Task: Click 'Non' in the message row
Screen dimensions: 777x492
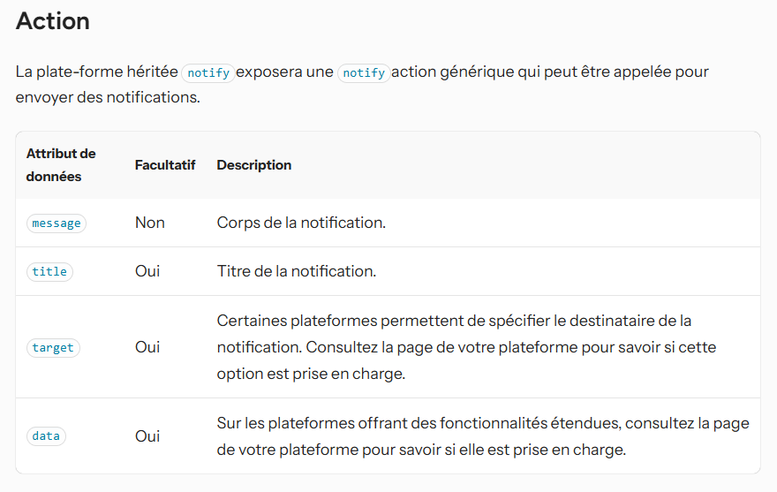Action: (149, 223)
